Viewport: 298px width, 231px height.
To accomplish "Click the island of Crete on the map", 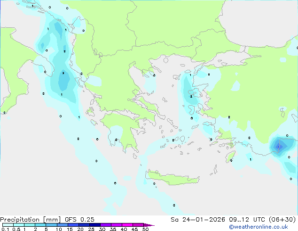I will (x=172, y=178).
